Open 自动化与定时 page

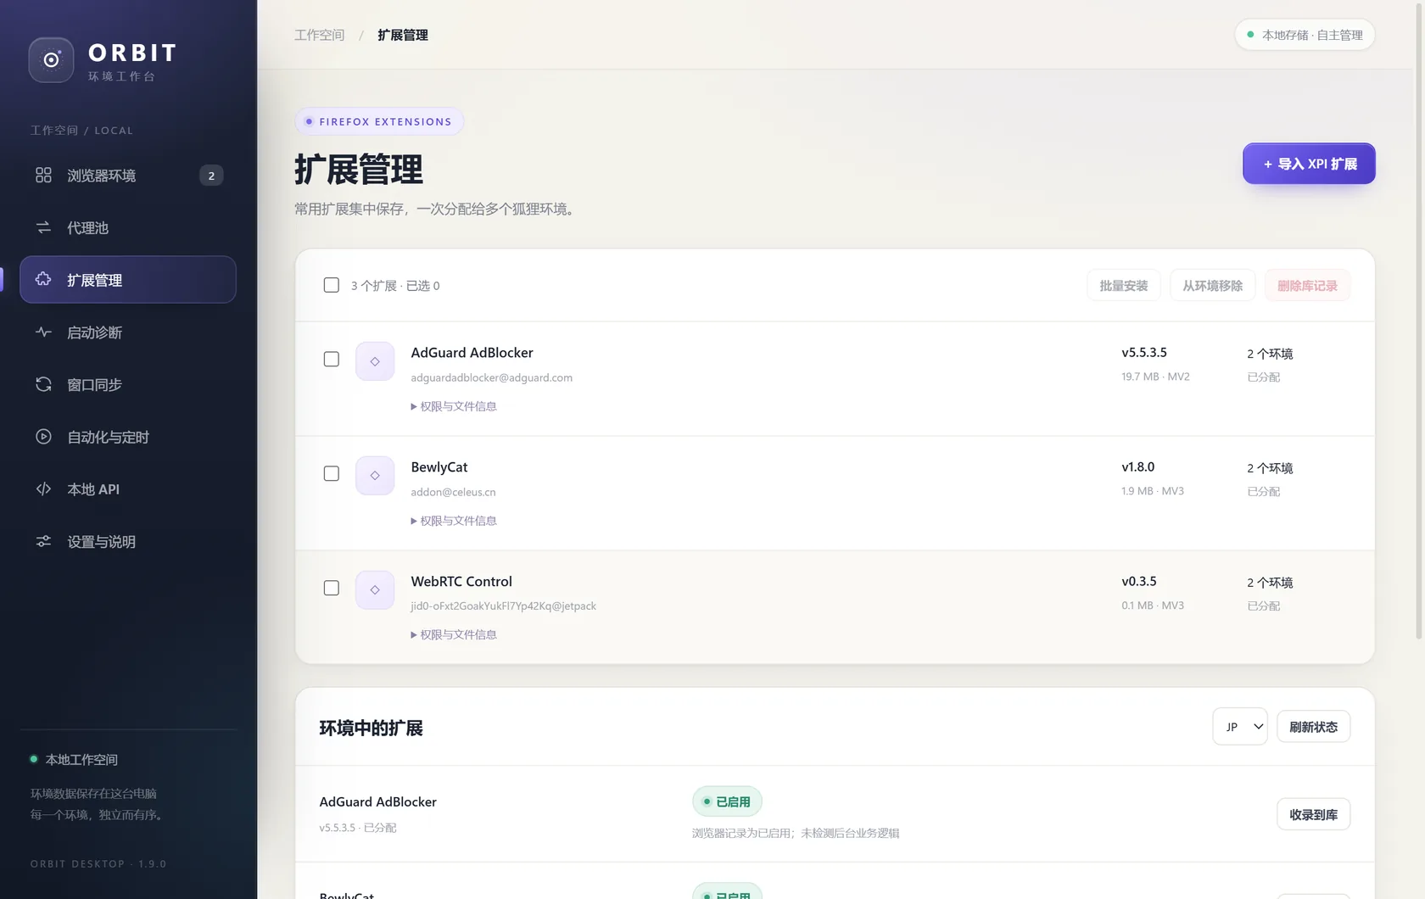[x=128, y=437]
